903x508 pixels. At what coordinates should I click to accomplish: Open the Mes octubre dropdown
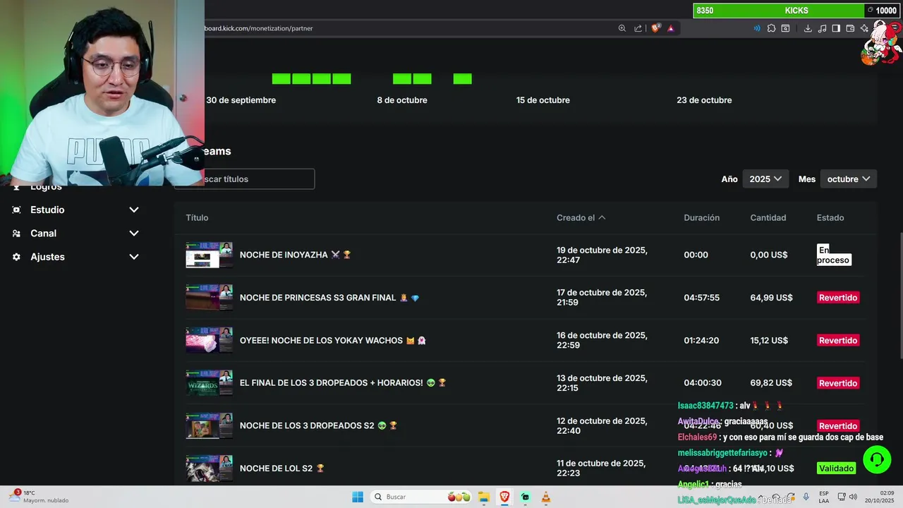(848, 179)
